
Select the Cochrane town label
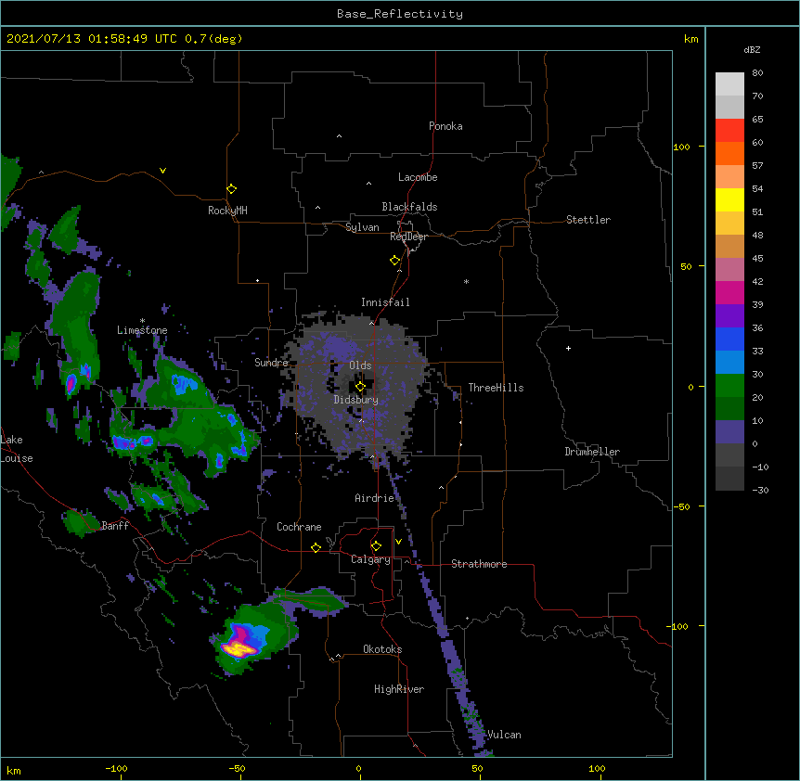coord(299,527)
